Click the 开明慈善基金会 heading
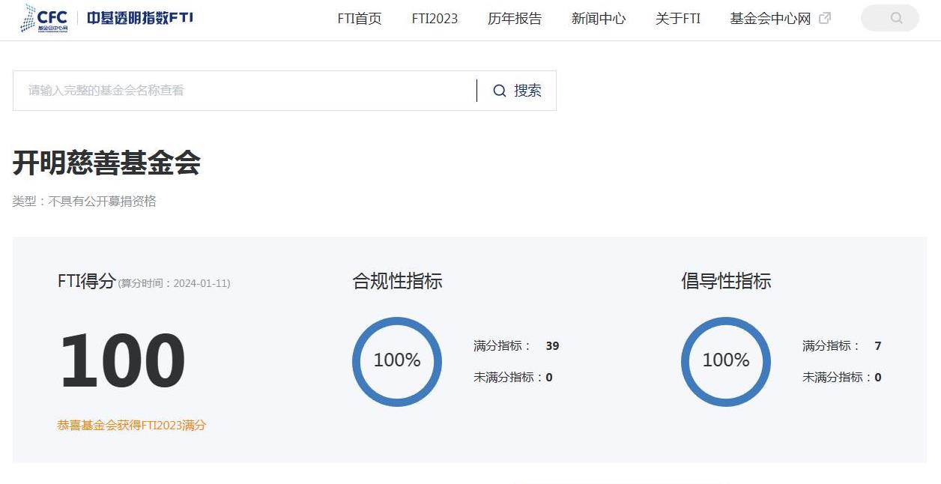The height and width of the screenshot is (484, 941). coord(106,163)
